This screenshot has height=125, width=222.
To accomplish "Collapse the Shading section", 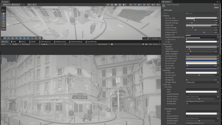I will point(162,16).
